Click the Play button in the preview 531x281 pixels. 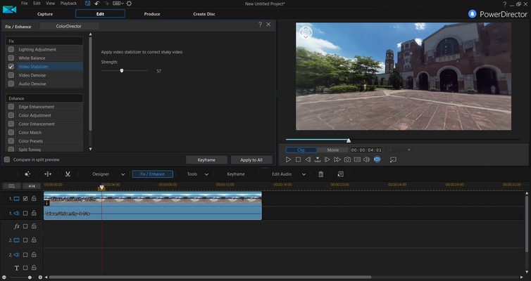pos(289,159)
